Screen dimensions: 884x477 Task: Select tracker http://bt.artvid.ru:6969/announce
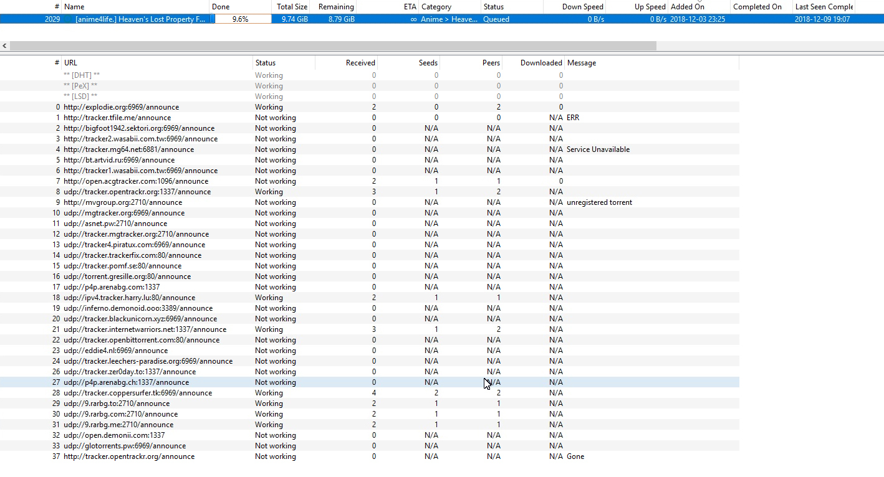pos(370,160)
